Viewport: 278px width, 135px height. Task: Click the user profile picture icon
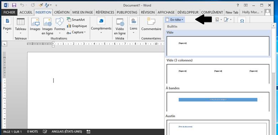point(268,12)
